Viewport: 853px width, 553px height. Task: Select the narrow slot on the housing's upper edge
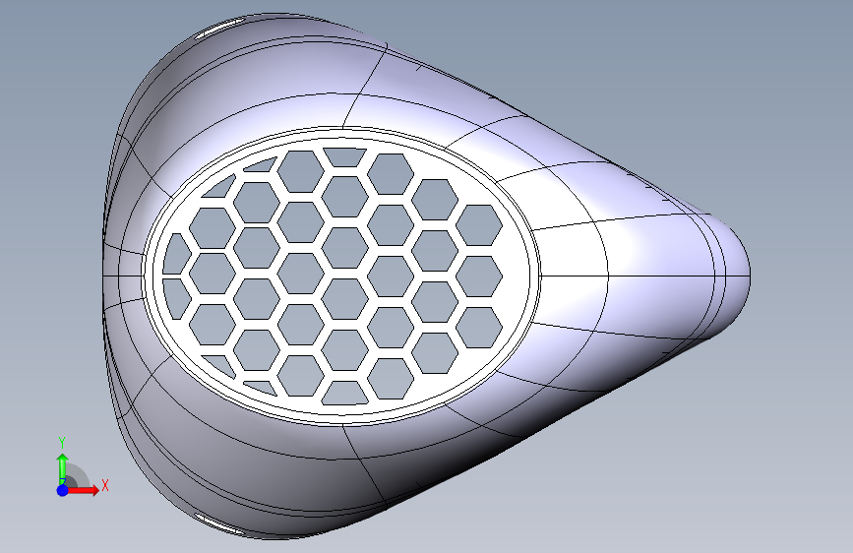(220, 28)
